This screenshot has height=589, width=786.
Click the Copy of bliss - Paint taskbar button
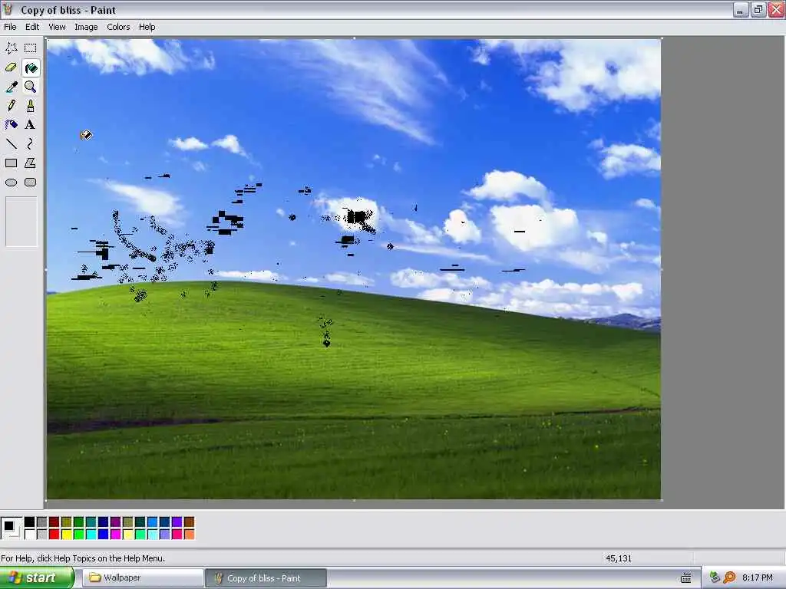pos(266,578)
